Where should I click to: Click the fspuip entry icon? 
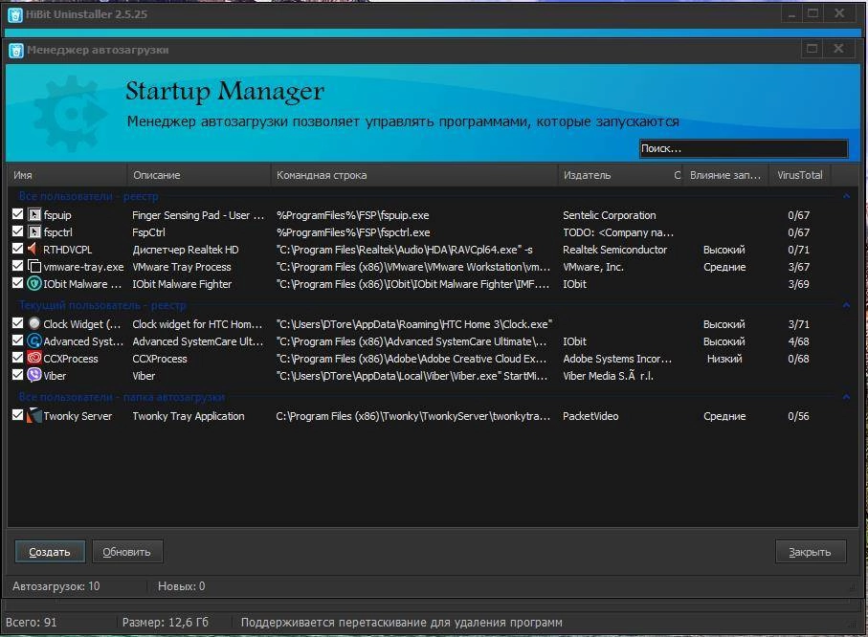point(34,215)
